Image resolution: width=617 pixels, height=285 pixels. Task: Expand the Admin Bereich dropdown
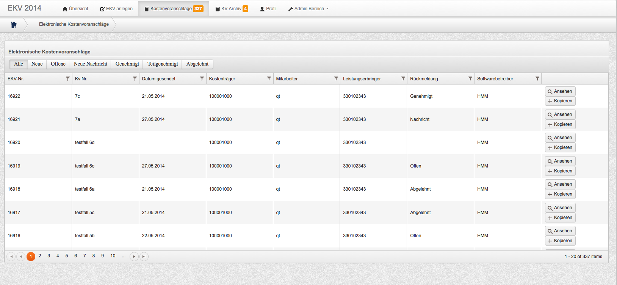pos(308,9)
